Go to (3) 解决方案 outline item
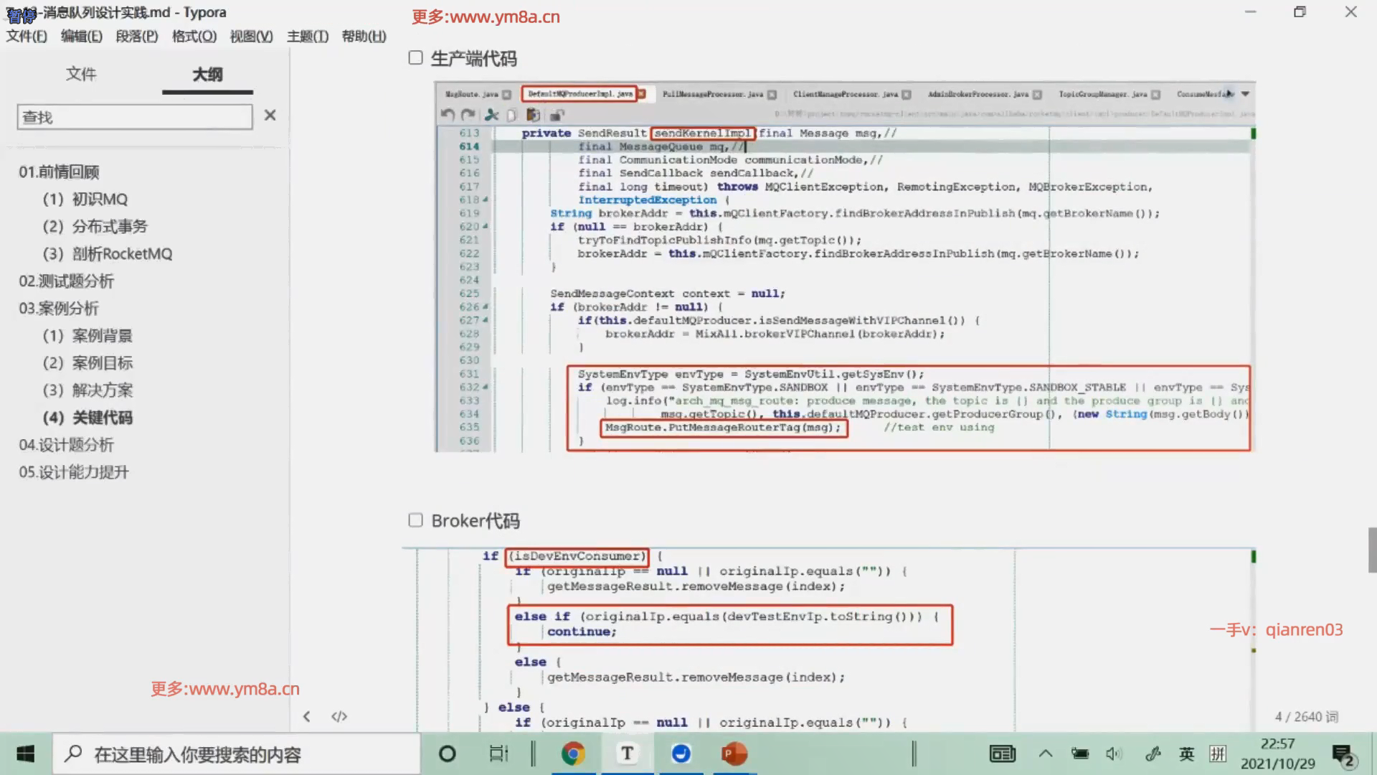1377x775 pixels. pos(87,390)
